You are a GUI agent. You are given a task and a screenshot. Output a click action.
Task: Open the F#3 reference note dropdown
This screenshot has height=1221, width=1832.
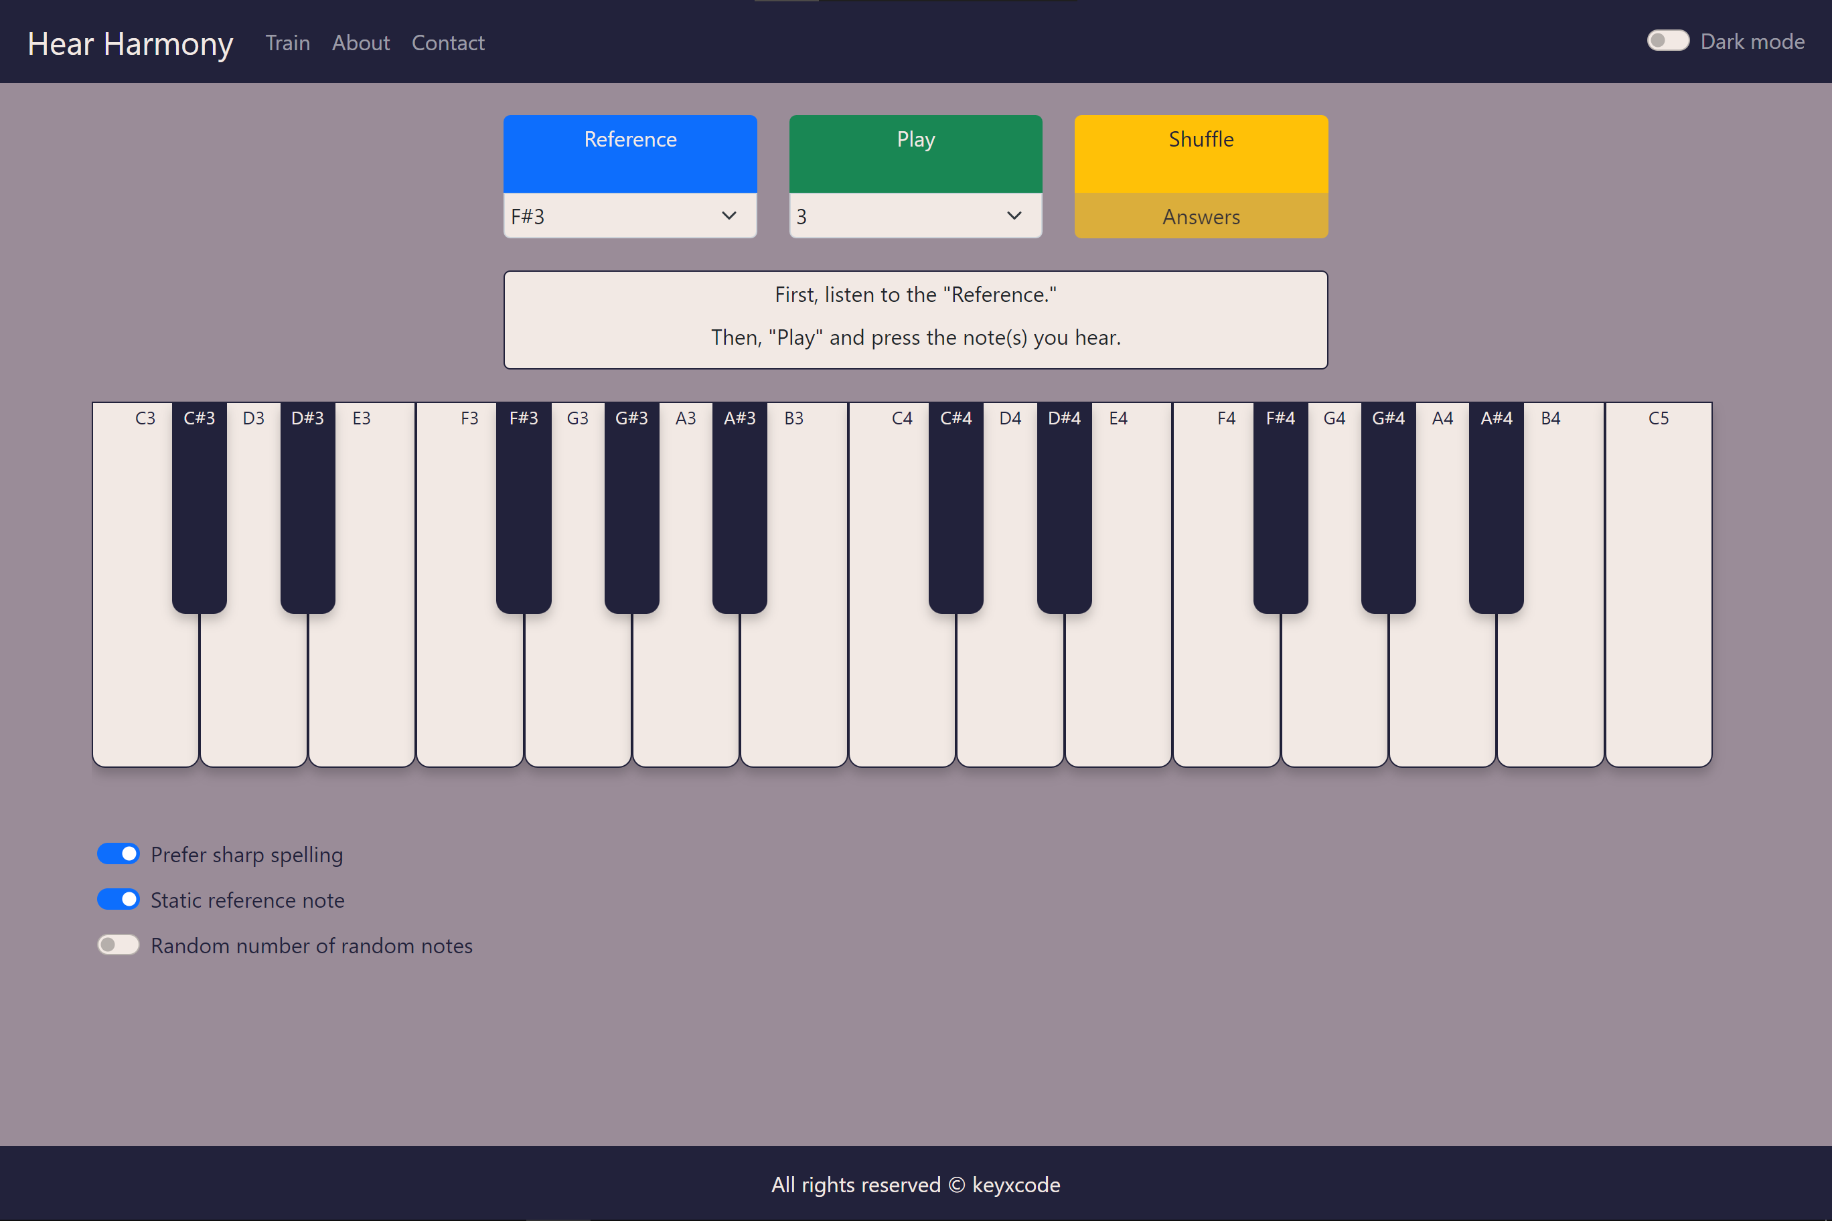point(629,216)
